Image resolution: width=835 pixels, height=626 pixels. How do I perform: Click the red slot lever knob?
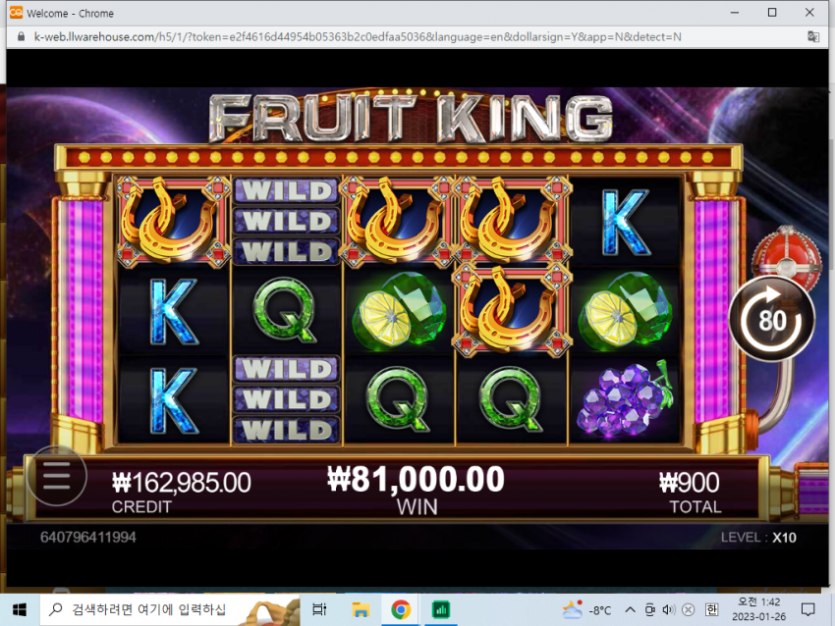787,254
